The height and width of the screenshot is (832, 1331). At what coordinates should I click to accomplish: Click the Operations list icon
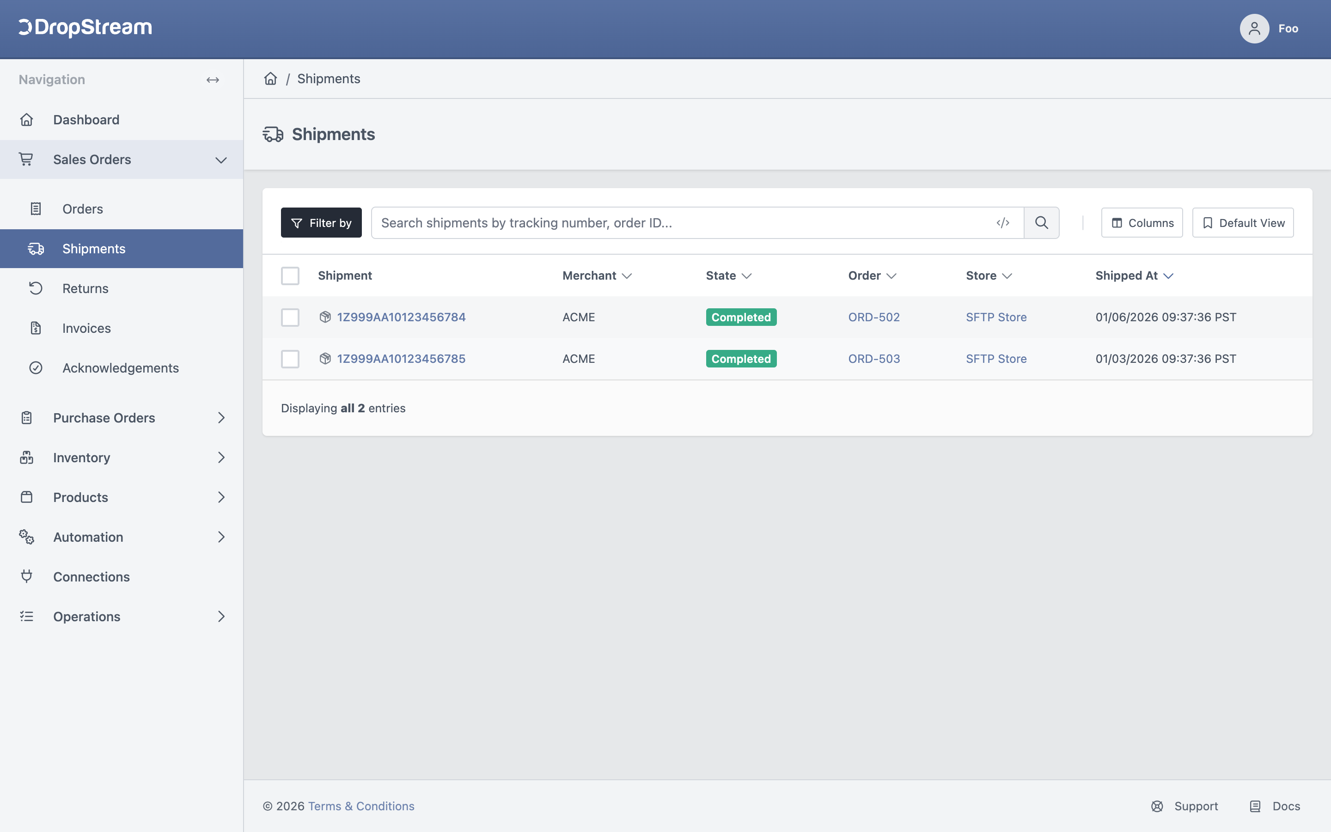[26, 616]
